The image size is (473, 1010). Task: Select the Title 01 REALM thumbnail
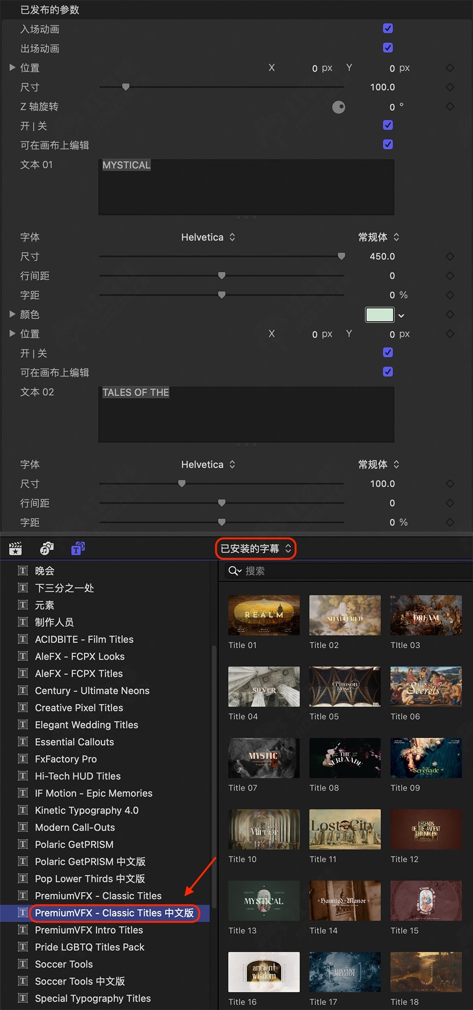264,615
